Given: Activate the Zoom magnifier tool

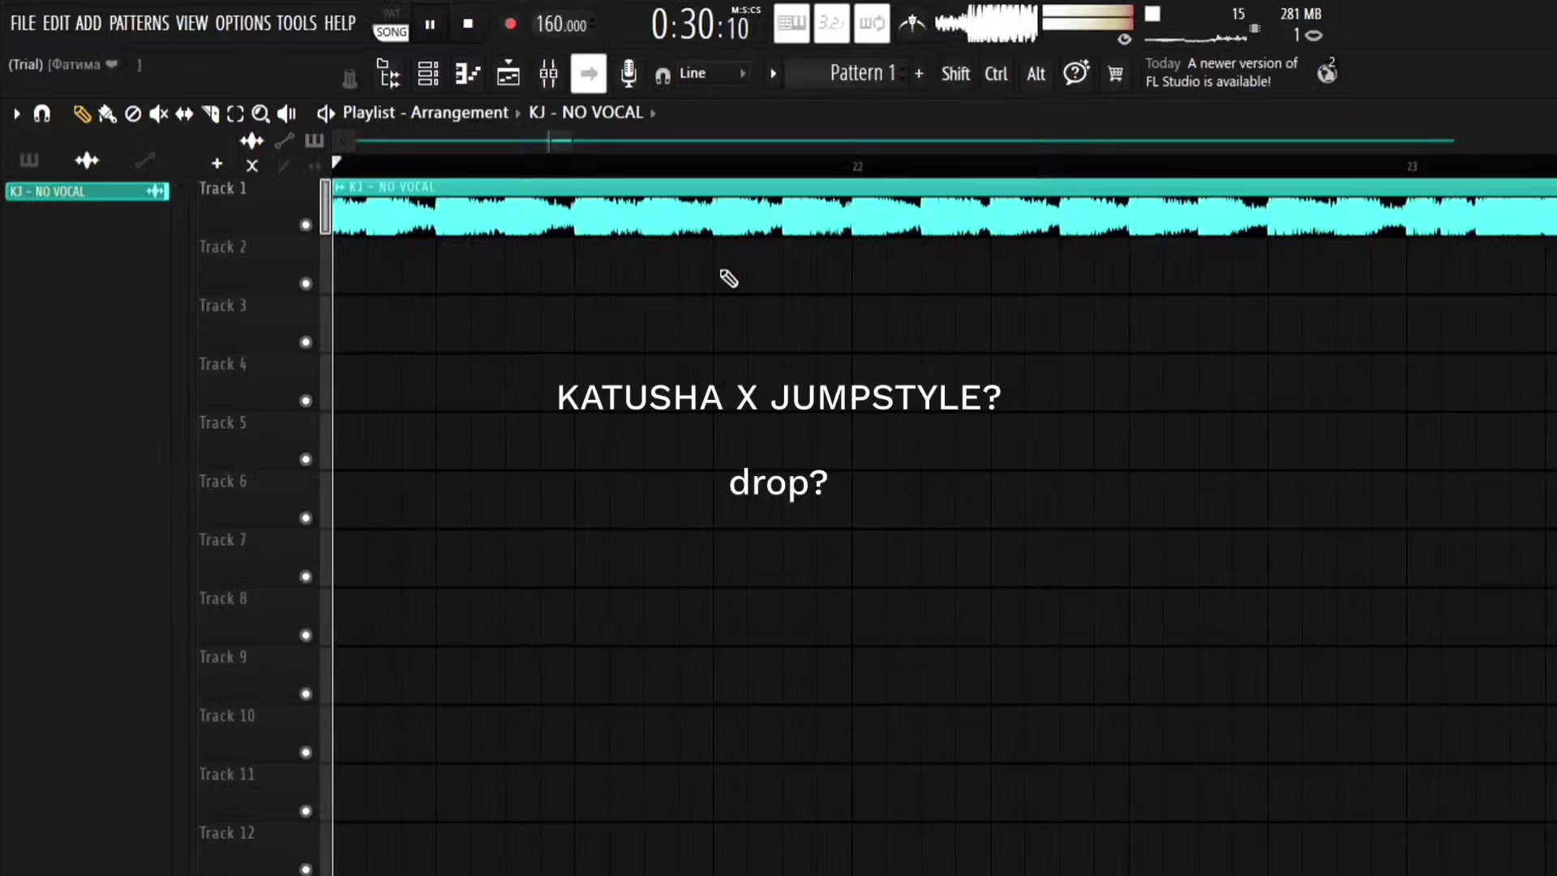Looking at the screenshot, I should click(x=260, y=114).
